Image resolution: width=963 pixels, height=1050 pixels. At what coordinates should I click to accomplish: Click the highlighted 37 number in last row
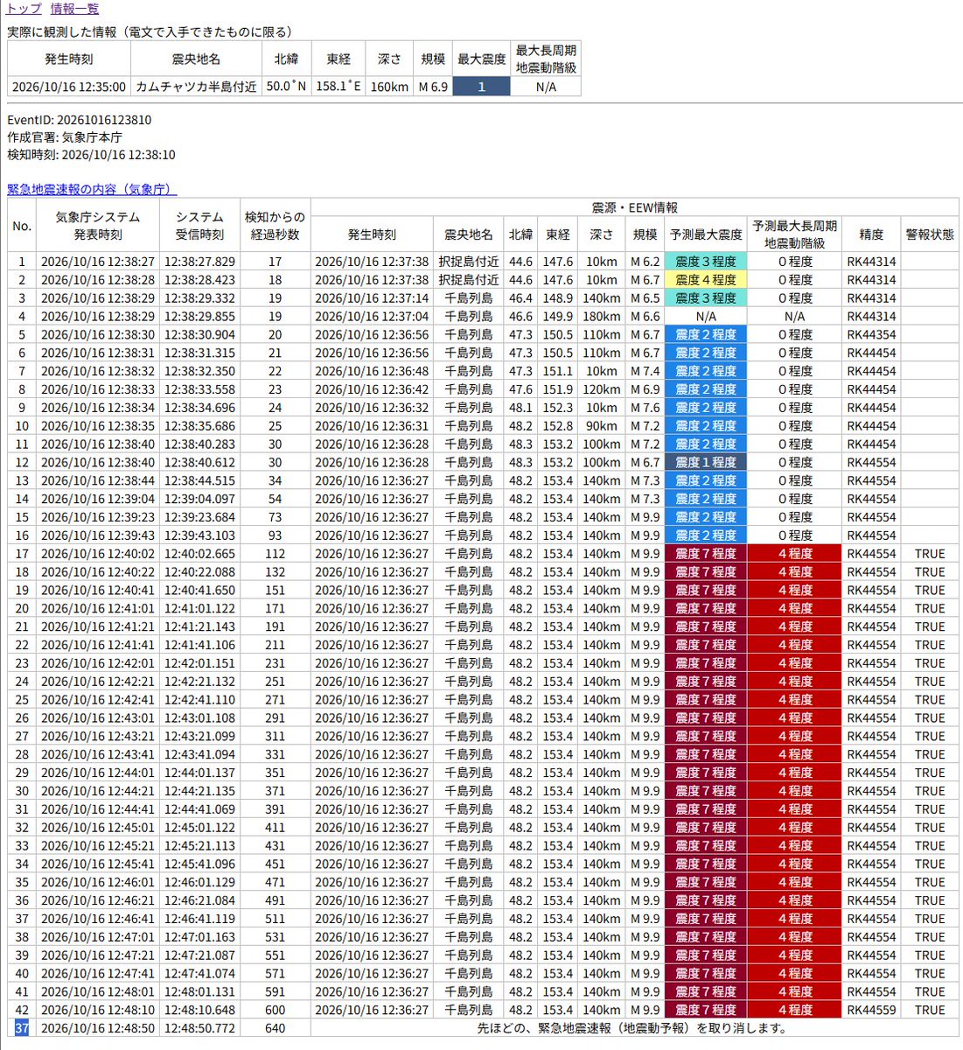22,1028
